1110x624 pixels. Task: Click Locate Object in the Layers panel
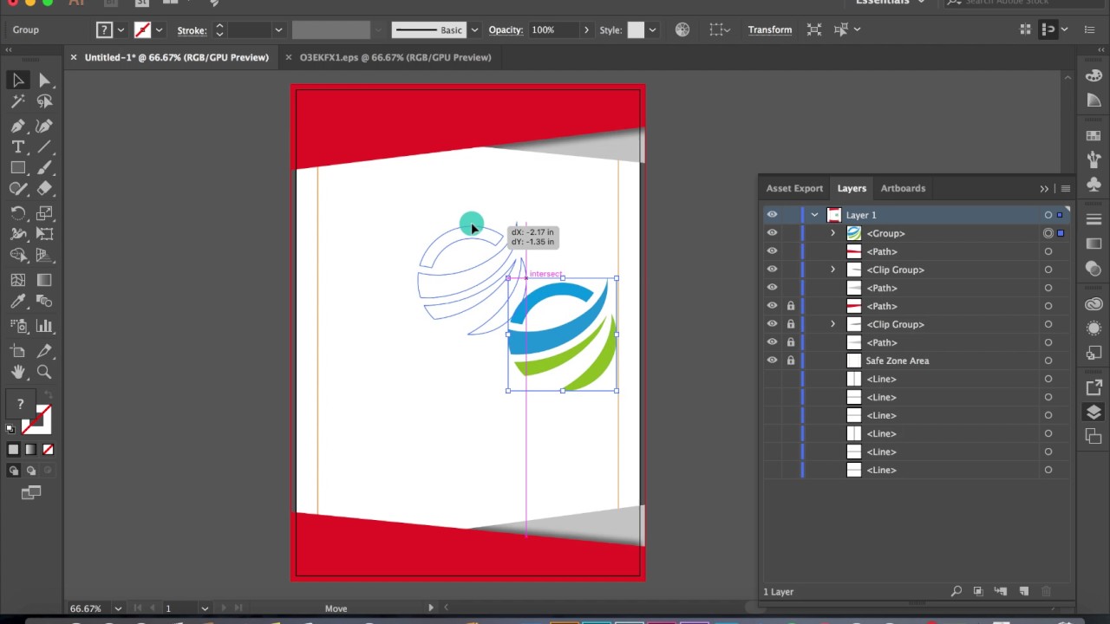957,591
